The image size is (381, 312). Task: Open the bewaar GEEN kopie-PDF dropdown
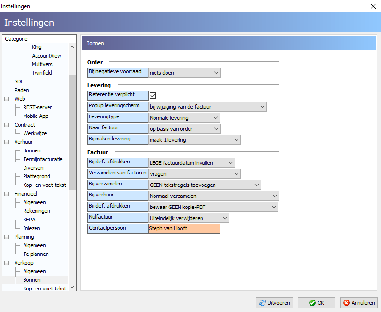point(213,207)
